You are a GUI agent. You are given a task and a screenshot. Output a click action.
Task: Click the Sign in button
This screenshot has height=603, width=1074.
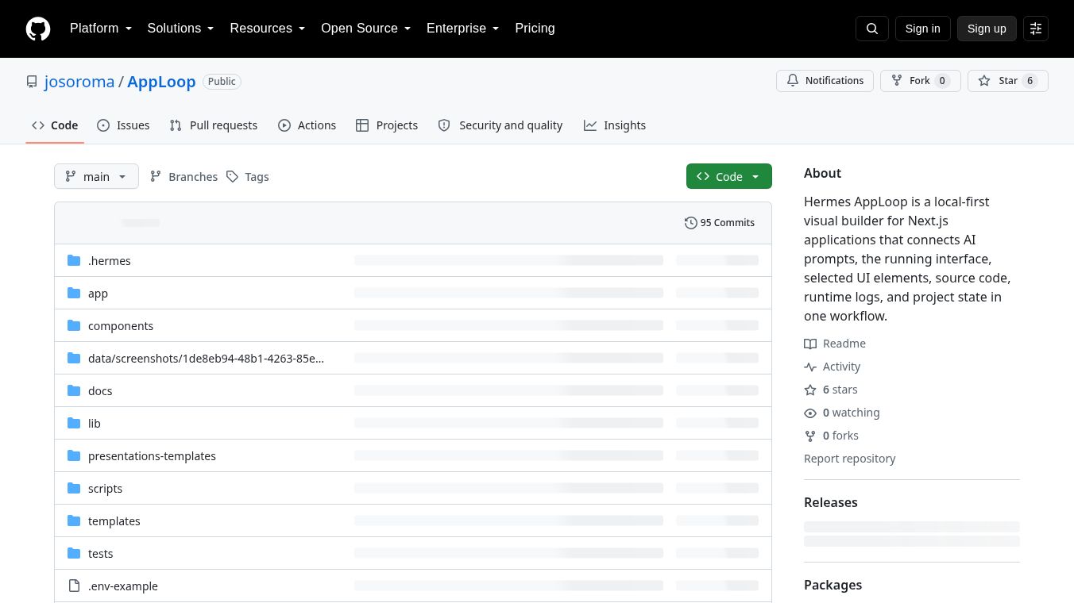(922, 29)
